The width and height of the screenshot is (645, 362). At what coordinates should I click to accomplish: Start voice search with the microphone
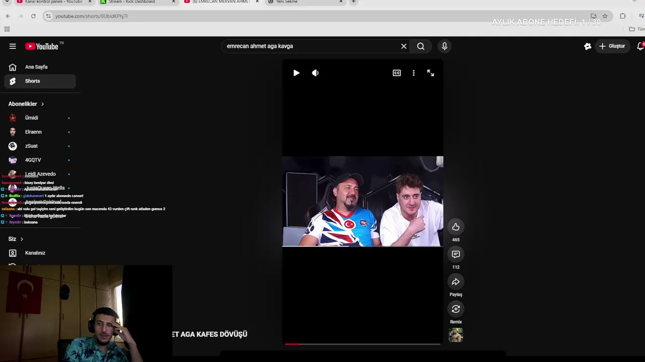coord(444,46)
